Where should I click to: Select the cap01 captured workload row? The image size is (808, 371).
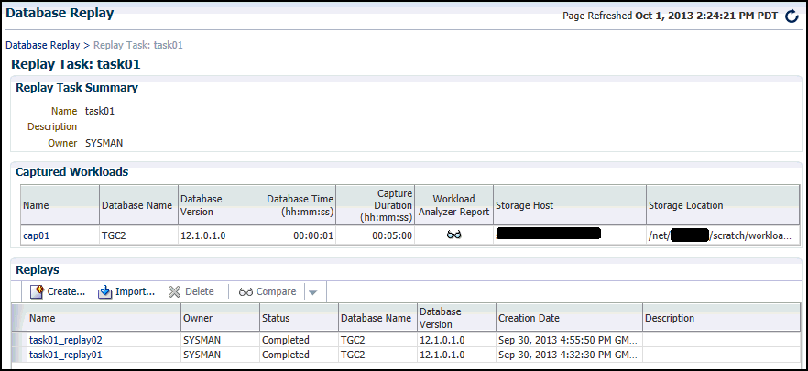(x=35, y=235)
